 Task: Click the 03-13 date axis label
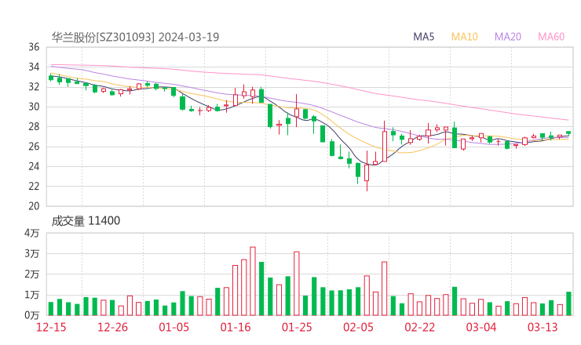543,327
